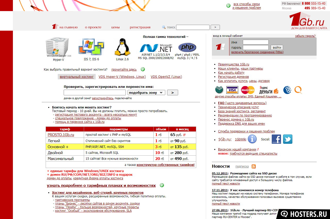This screenshot has height=219, width=330.
Task: Open the Facebook social icon
Action: (x=276, y=139)
